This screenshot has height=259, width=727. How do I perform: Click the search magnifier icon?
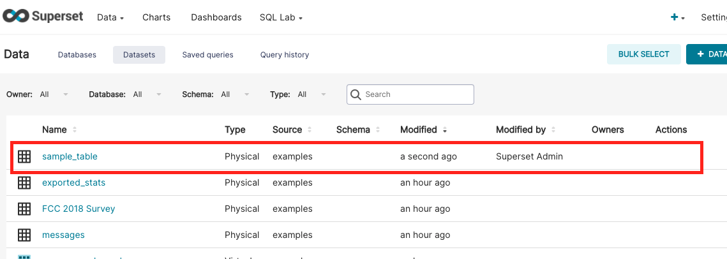356,94
